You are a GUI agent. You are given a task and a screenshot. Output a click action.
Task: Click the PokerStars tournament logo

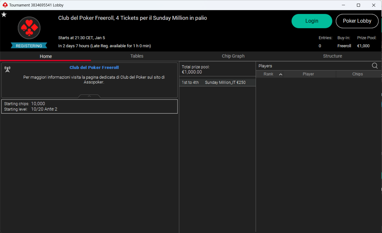pyautogui.click(x=29, y=28)
